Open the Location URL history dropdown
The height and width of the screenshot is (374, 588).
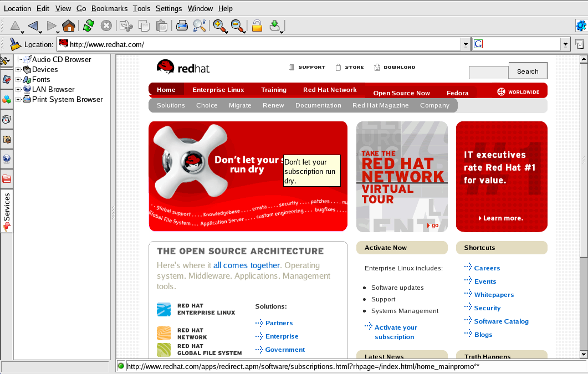coord(465,44)
